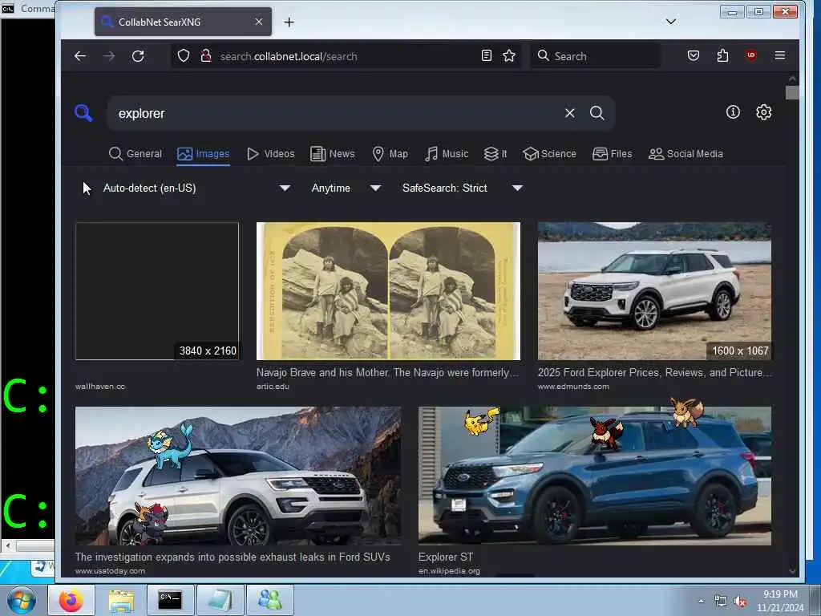Open the two-people messenger taskbar icon
Viewport: 821px width, 616px height.
coord(269,600)
